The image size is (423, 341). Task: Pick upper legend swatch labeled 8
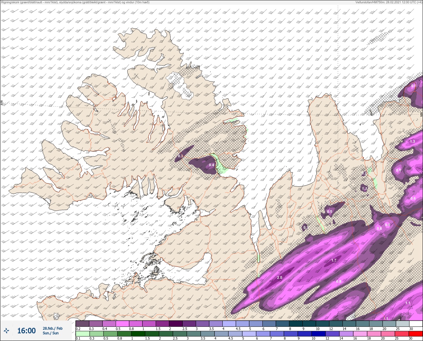(296, 323)
